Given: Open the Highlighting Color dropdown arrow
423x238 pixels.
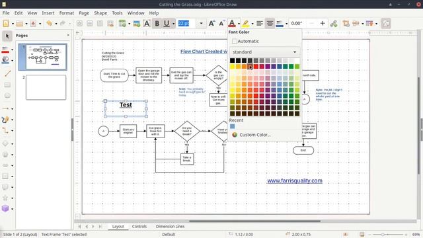Looking at the screenshot, I should [x=252, y=24].
